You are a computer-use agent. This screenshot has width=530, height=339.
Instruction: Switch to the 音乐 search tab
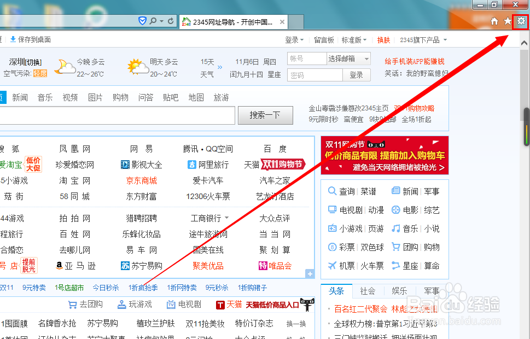[x=45, y=97]
